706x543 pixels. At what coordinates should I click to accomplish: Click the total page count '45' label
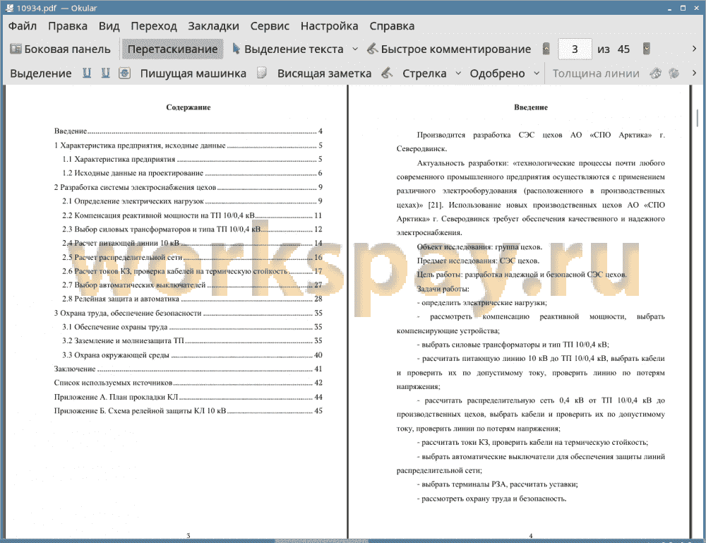pos(623,49)
